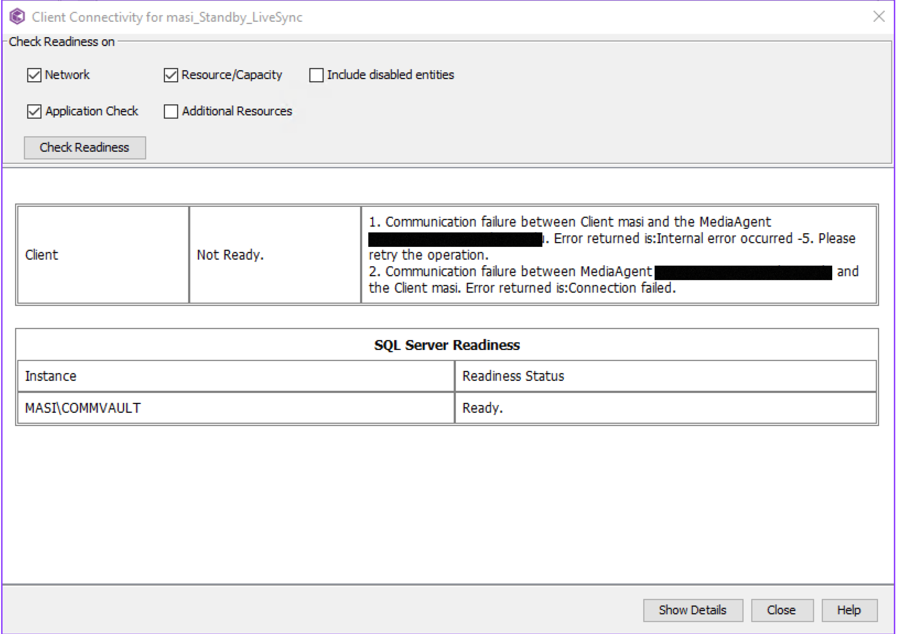This screenshot has height=634, width=897.
Task: Open the Help button
Action: tap(849, 610)
